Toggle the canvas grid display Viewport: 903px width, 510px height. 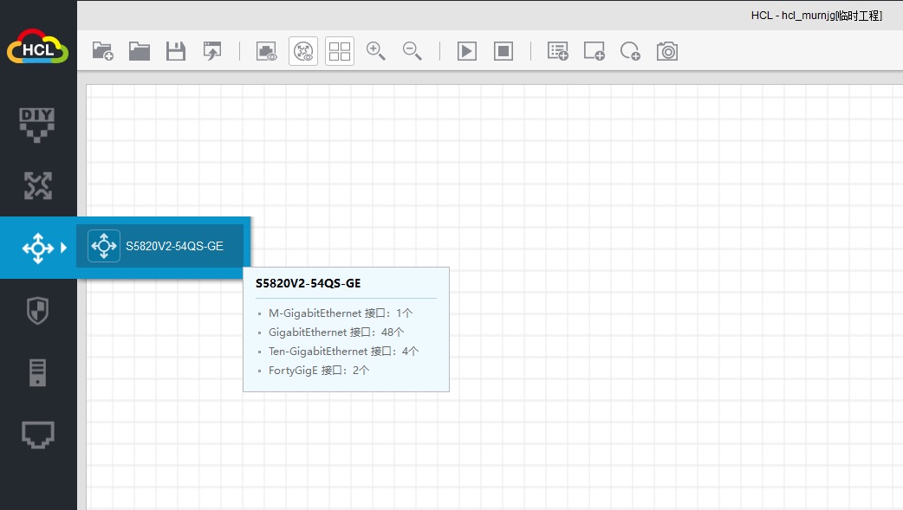coord(340,51)
